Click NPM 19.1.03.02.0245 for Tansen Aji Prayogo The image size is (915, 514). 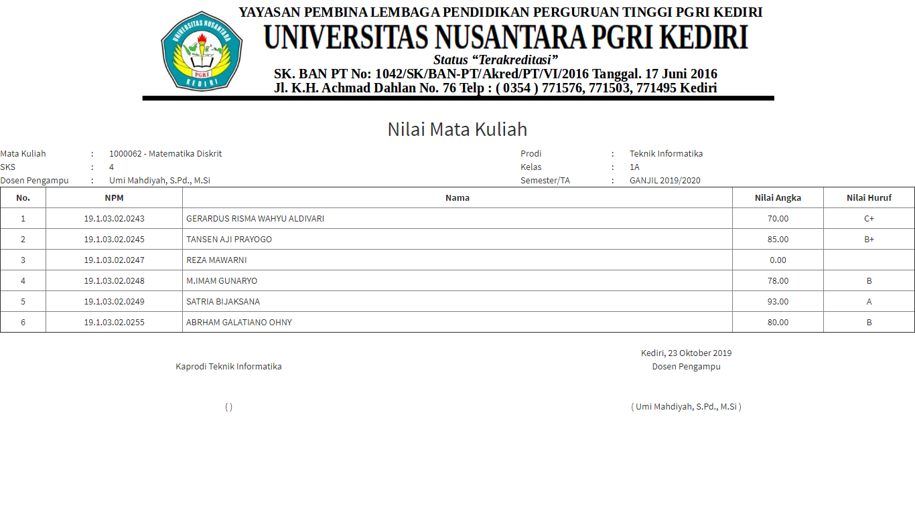[114, 239]
